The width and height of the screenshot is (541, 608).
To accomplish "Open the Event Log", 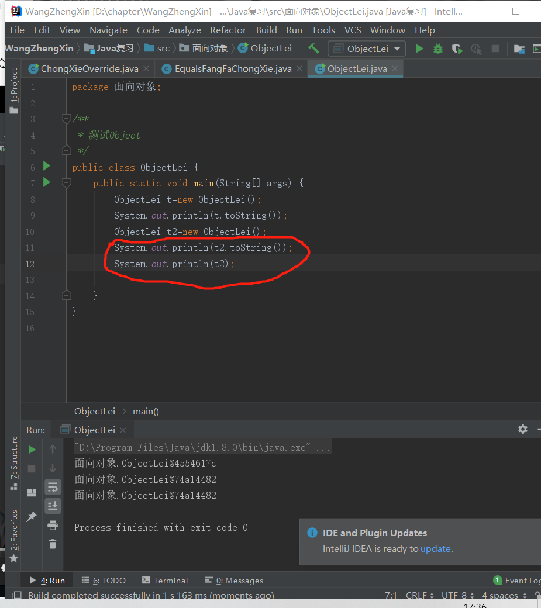I will pos(517,581).
